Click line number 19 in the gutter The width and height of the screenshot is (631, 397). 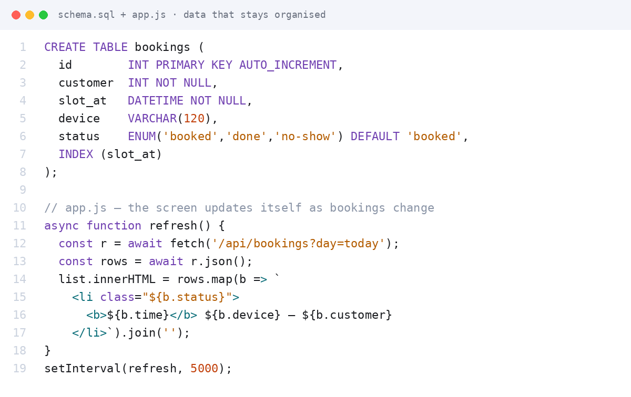point(19,369)
